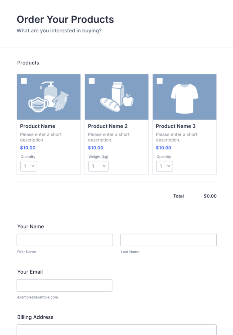Open the Quantity dropdown for Product Name 3
The width and height of the screenshot is (233, 335).
[x=164, y=166]
